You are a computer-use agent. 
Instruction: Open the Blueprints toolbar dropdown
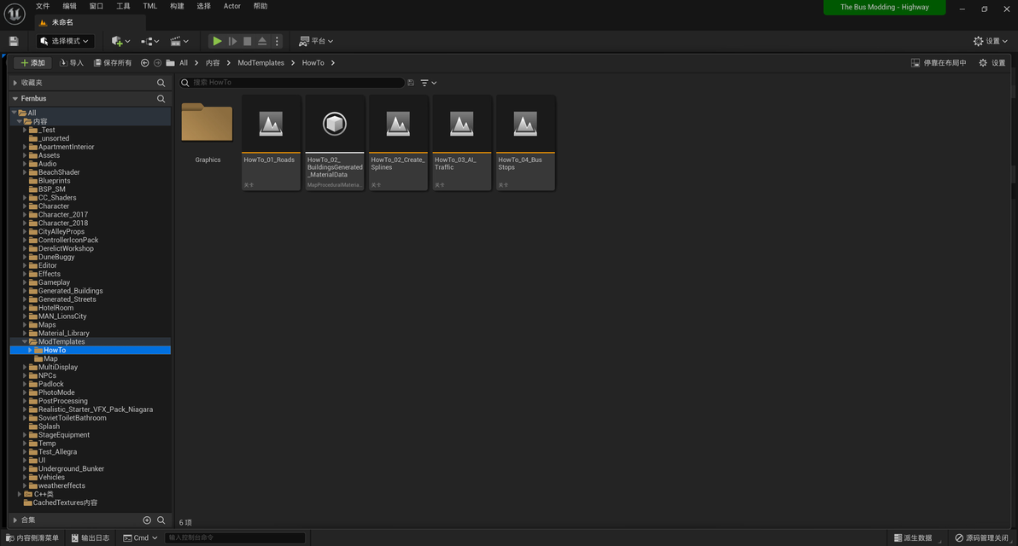coord(150,41)
